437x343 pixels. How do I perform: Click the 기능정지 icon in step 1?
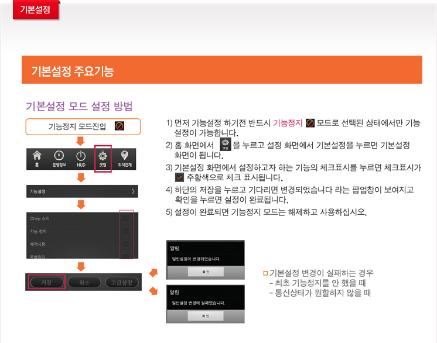(x=310, y=123)
